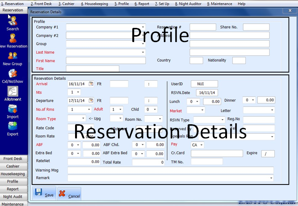
Task: Open the Adult count dropdown
Action: point(120,109)
